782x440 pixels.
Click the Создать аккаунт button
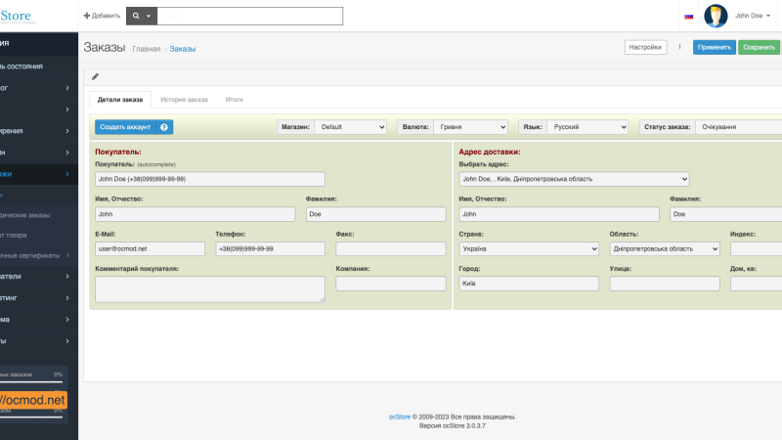point(125,127)
